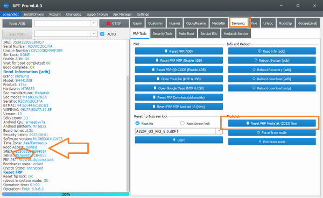
Task: Switch to the Vivo tab
Action: [254, 23]
